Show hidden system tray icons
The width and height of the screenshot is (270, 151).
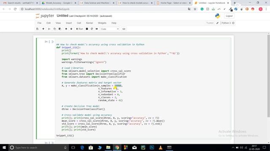(x=233, y=147)
